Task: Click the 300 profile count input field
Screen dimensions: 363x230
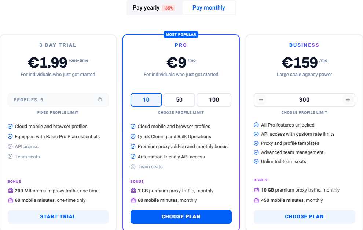Action: [304, 99]
